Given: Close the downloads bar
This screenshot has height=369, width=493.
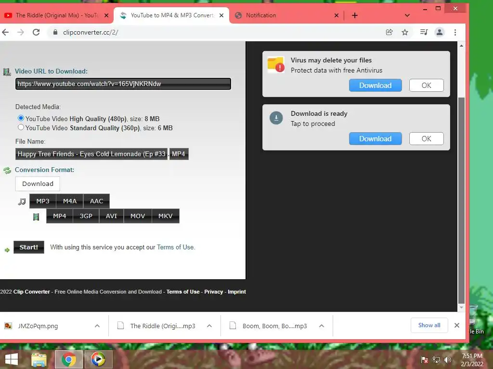Looking at the screenshot, I should 457,325.
